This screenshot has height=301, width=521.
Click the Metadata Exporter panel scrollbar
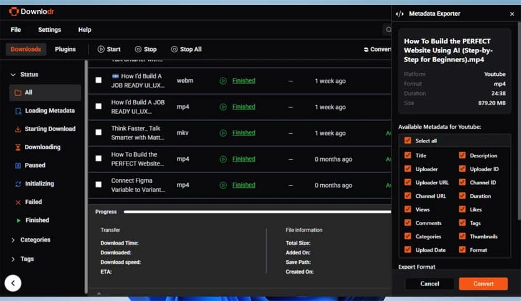coord(519,121)
